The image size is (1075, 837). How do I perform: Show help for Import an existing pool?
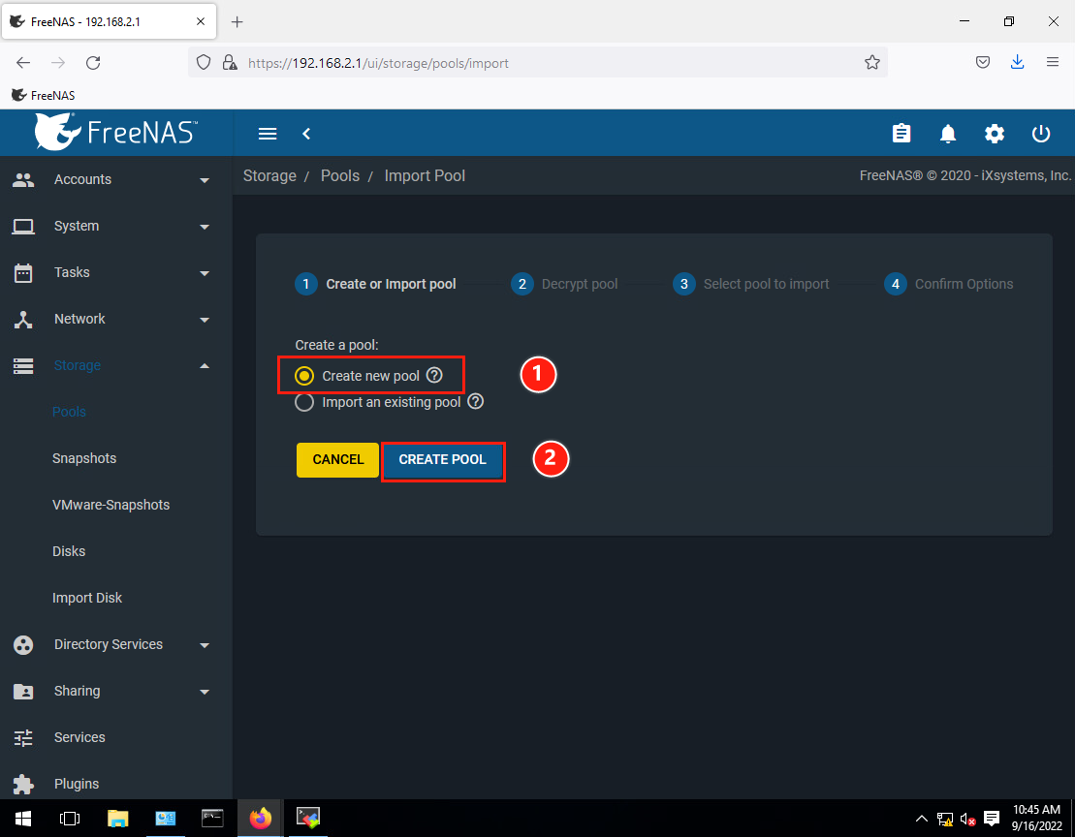(475, 401)
